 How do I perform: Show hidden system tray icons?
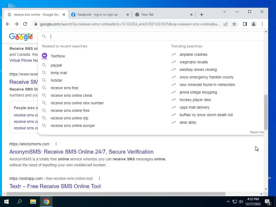pyautogui.click(x=228, y=202)
